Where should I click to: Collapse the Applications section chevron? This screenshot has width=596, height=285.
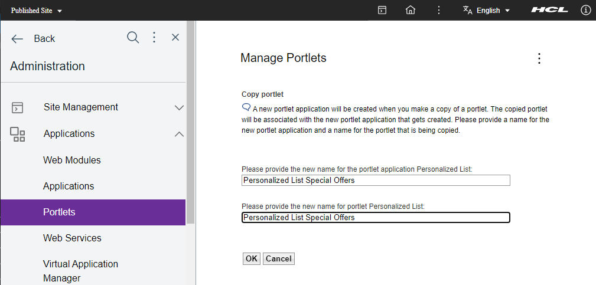click(x=179, y=135)
